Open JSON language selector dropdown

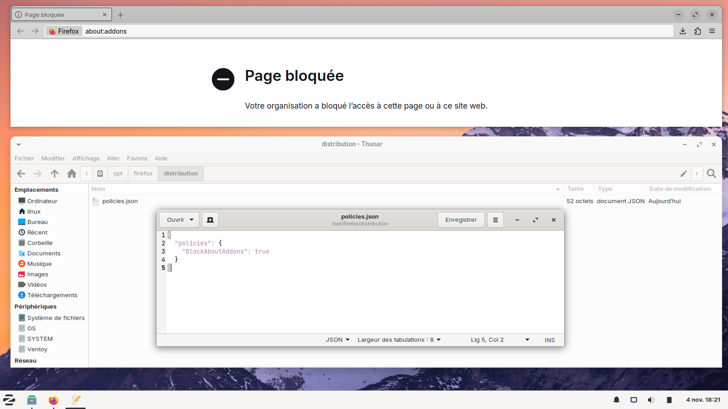pos(338,340)
